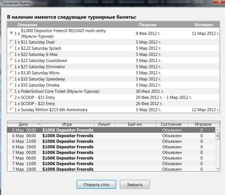Image resolution: width=225 pixels, height=195 pixels.
Task: Click the sort arrow in Дата header
Action: 38,124
